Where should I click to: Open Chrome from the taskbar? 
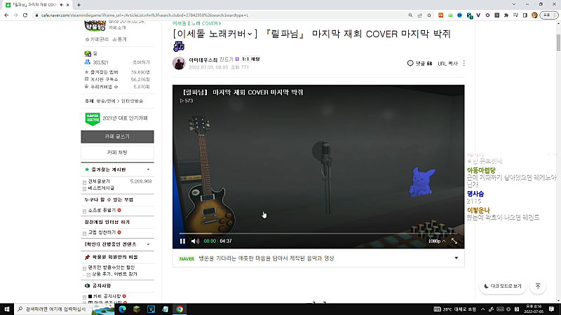coord(180,309)
